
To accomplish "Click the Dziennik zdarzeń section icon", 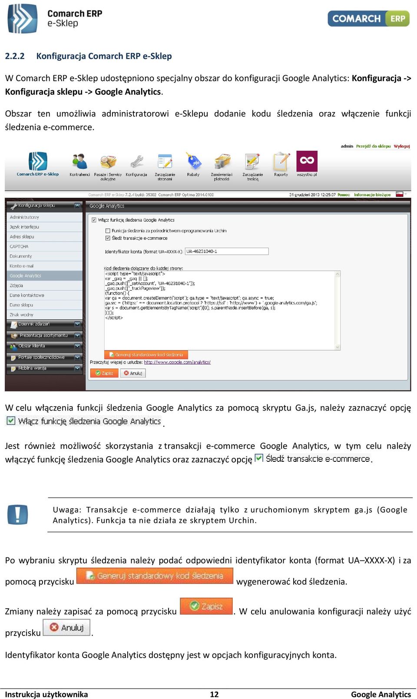I will coord(13,324).
